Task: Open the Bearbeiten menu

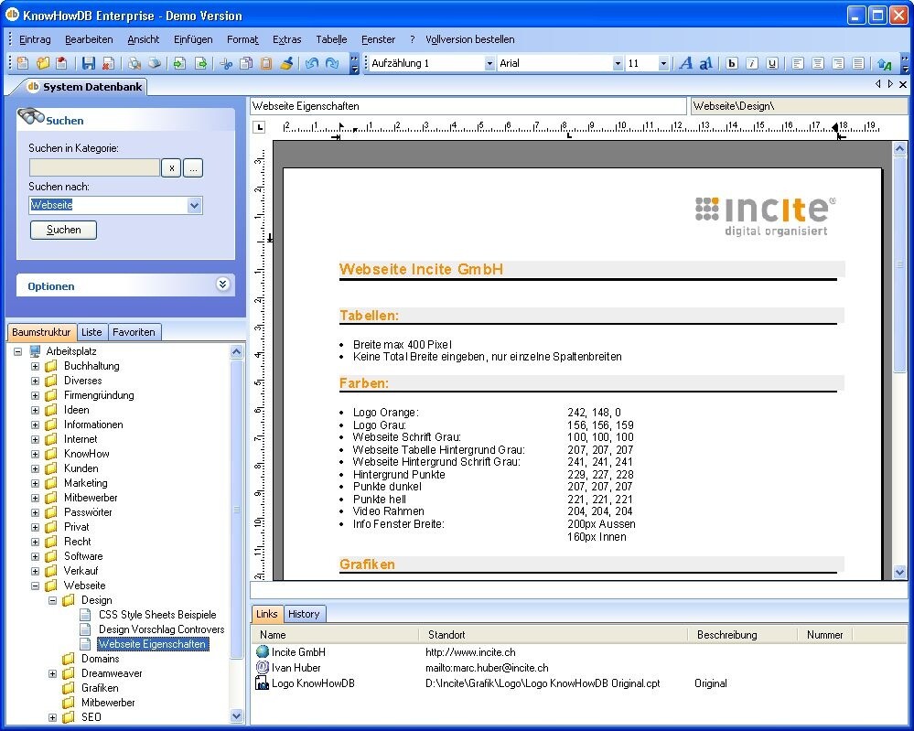Action: click(89, 39)
